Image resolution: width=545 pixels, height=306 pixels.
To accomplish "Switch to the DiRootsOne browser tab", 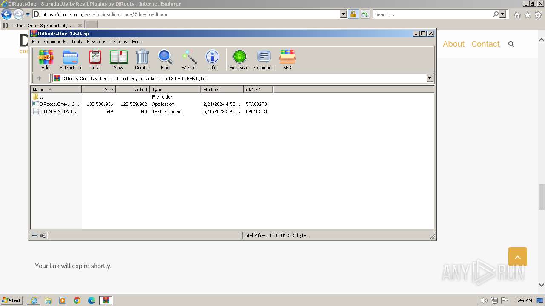I will [x=42, y=25].
